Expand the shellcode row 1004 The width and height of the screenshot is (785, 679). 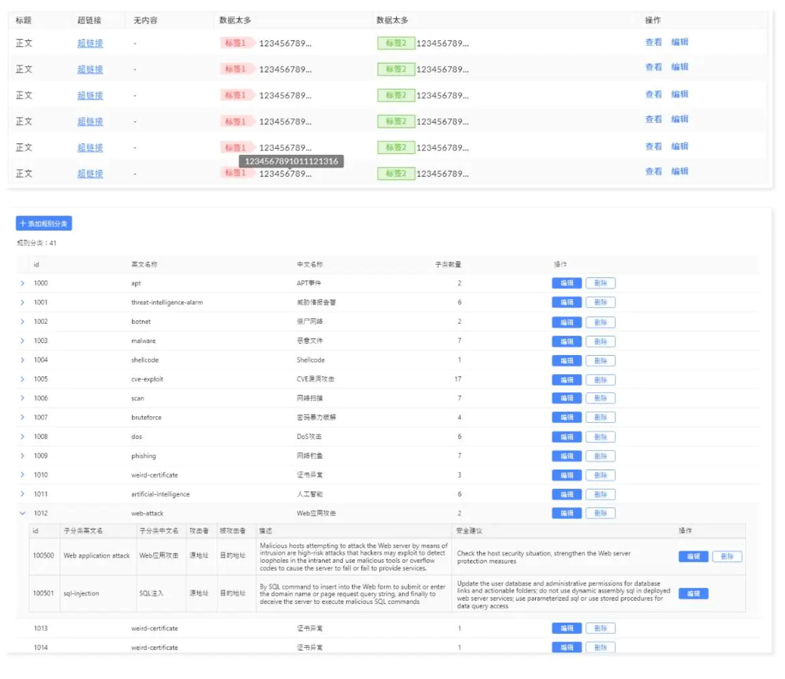coord(22,360)
